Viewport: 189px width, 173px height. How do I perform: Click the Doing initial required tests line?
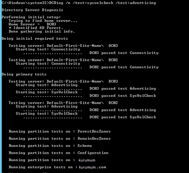point(35,39)
